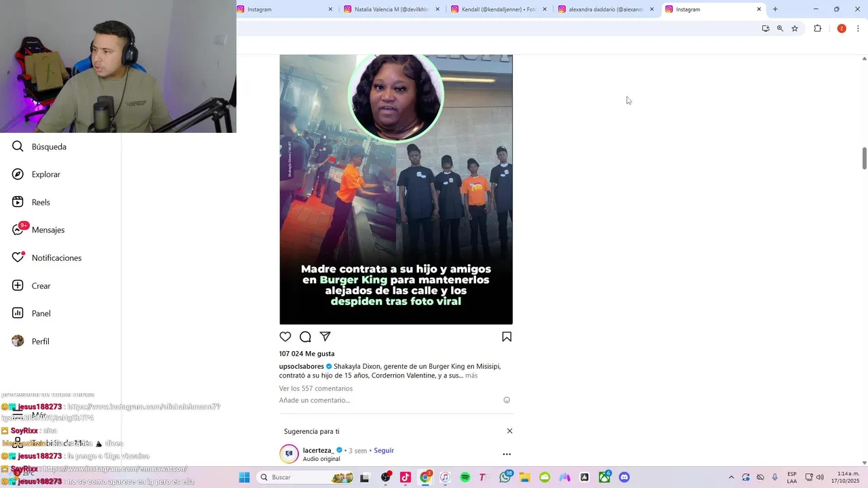Image resolution: width=868 pixels, height=488 pixels.
Task: Open the Xbox app from the taskbar
Action: point(604,477)
